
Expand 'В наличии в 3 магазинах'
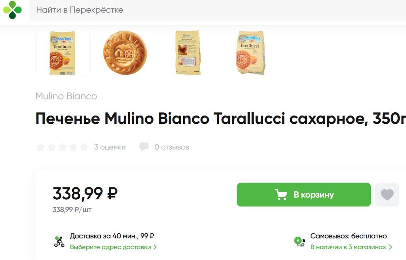[x=351, y=247]
